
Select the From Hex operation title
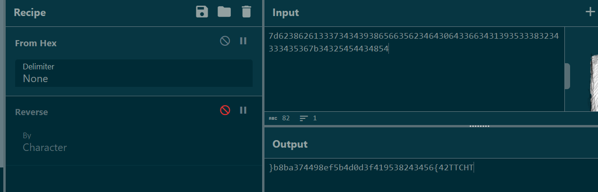coord(36,43)
